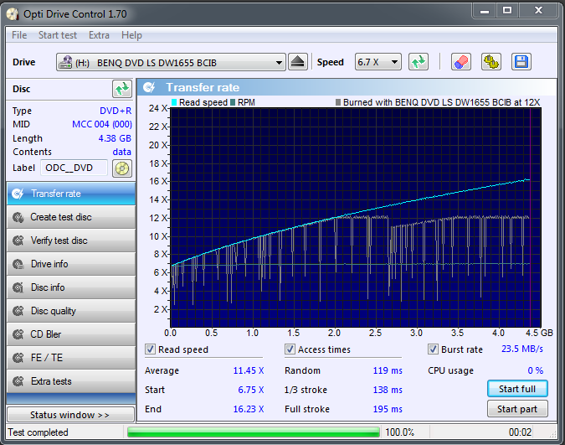Go to the Verify test disc section
This screenshot has width=565, height=445.
pyautogui.click(x=71, y=241)
